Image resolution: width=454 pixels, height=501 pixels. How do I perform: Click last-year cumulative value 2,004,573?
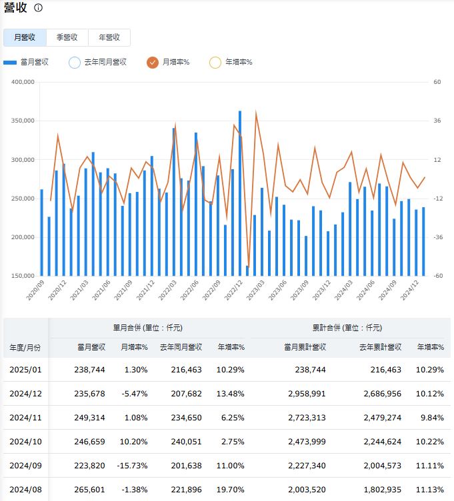coord(383,466)
